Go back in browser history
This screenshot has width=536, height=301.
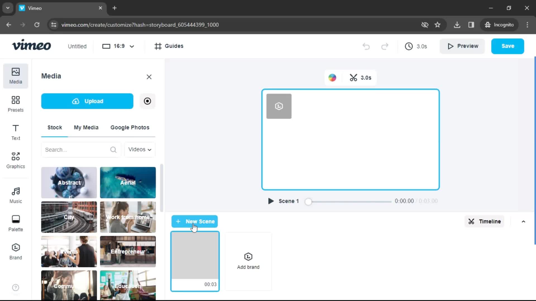9,25
